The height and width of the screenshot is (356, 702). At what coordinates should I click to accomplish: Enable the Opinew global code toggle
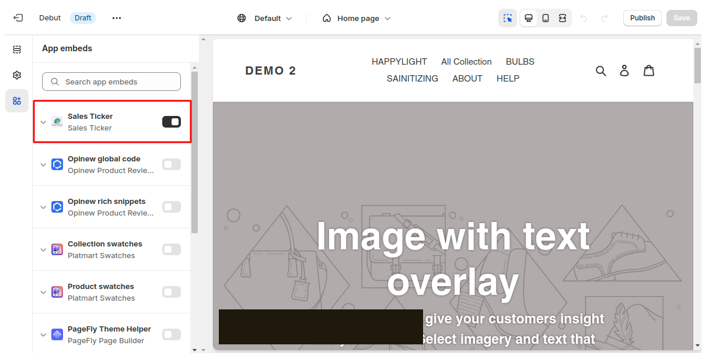point(172,164)
